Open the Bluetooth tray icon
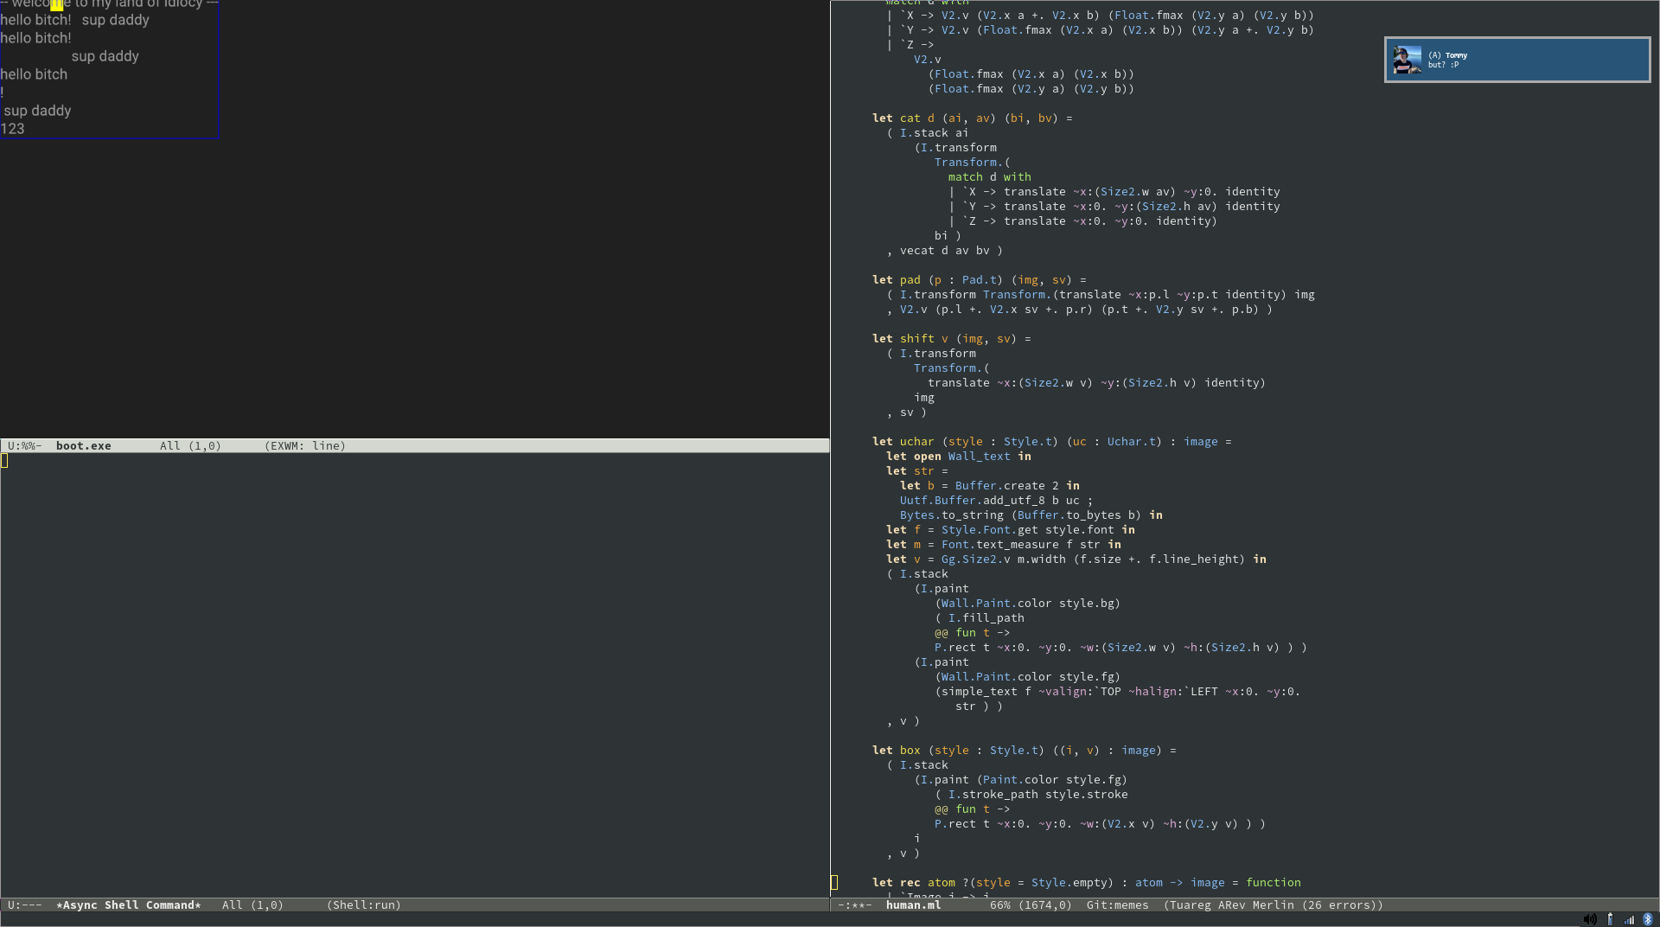This screenshot has width=1660, height=927. 1648,919
